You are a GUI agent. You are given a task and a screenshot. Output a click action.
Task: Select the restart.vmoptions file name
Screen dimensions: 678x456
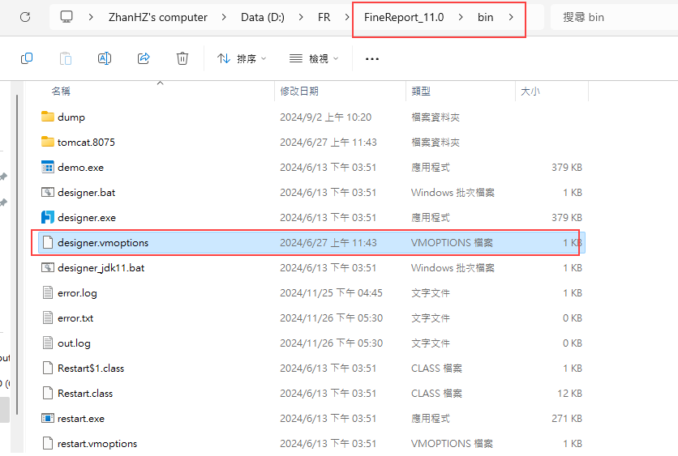[x=97, y=444]
